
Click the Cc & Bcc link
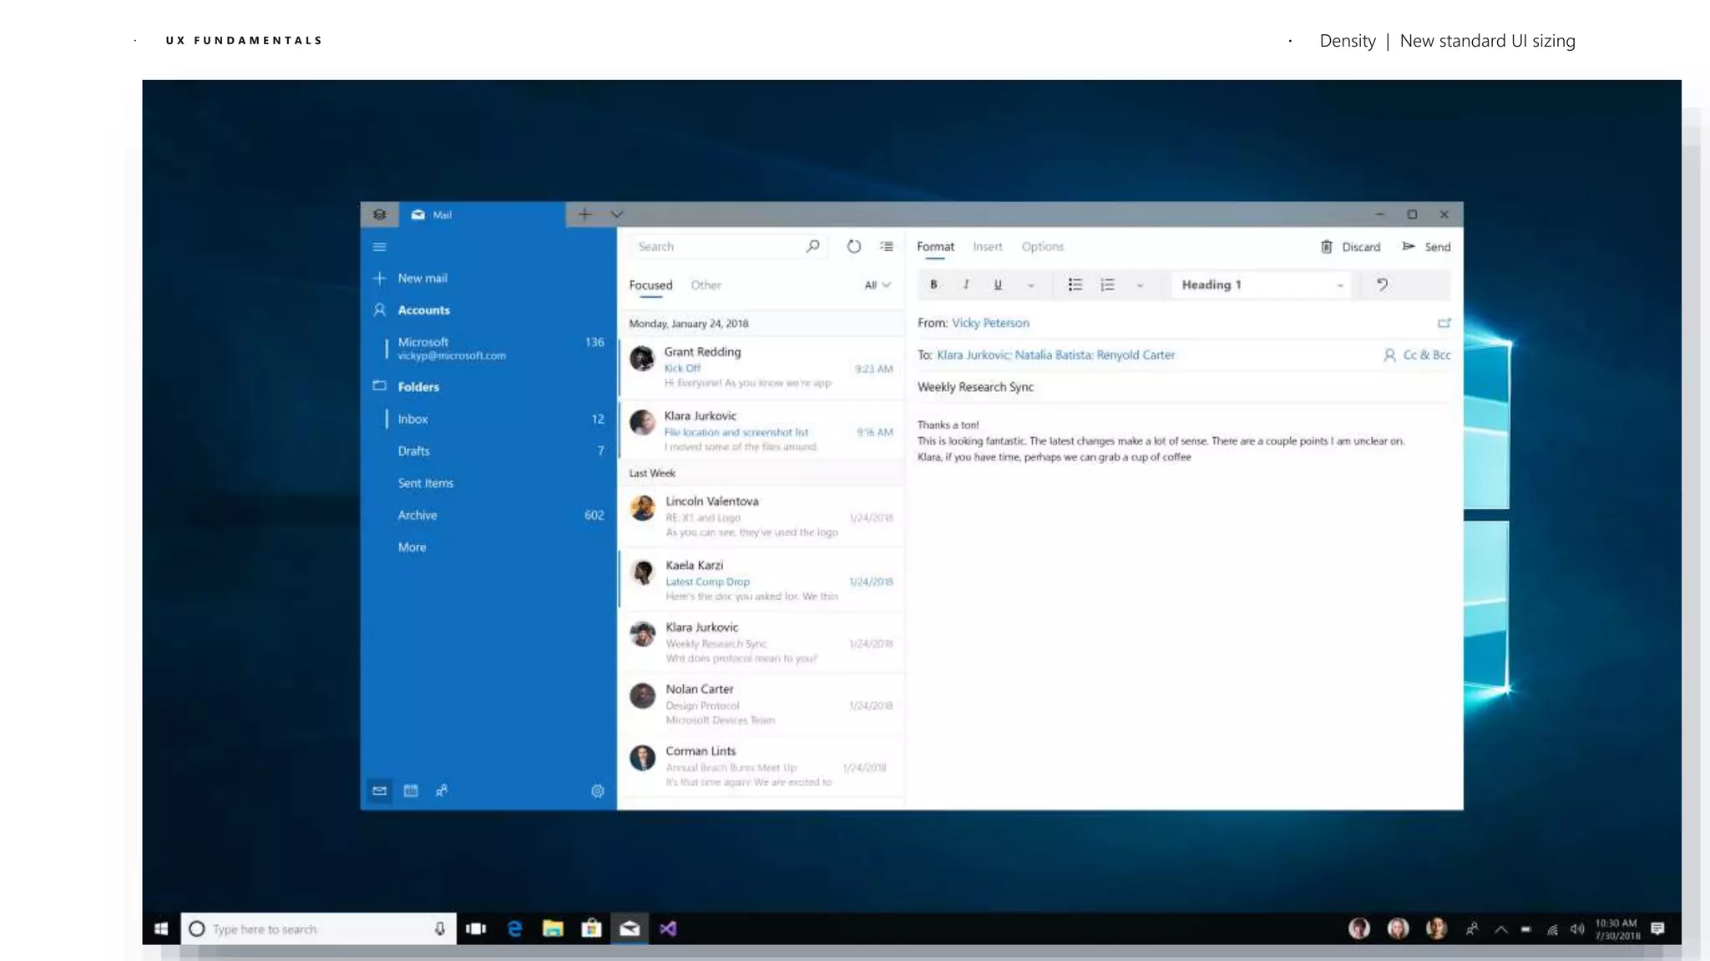pyautogui.click(x=1426, y=355)
